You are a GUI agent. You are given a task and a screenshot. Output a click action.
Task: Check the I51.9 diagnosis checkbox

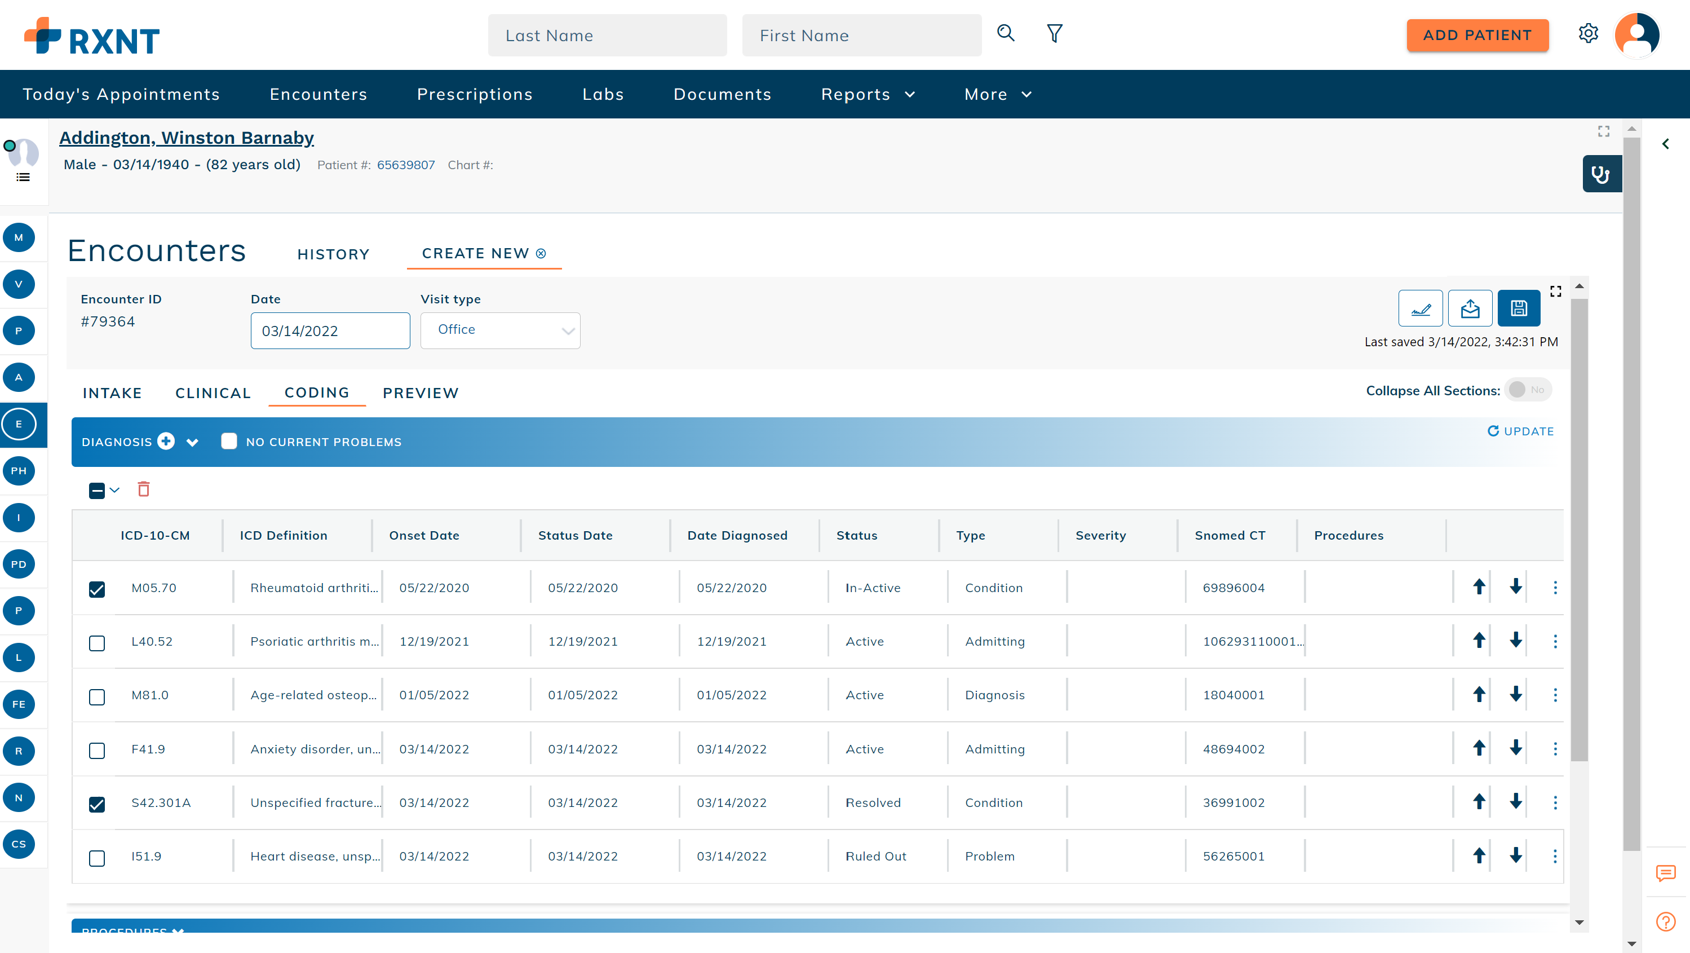click(96, 858)
